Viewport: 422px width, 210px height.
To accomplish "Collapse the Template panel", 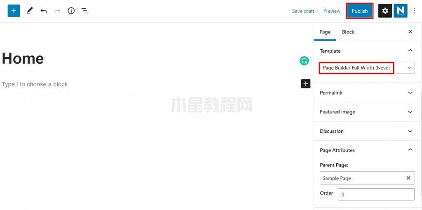I will pyautogui.click(x=367, y=51).
